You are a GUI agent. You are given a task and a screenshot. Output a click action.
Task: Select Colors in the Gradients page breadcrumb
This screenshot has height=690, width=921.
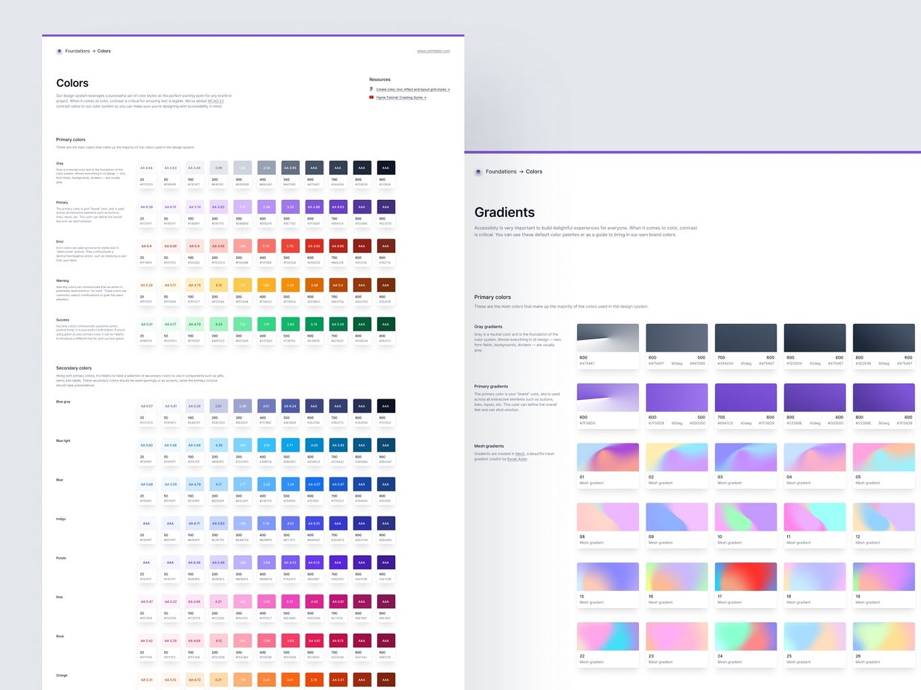(x=534, y=171)
